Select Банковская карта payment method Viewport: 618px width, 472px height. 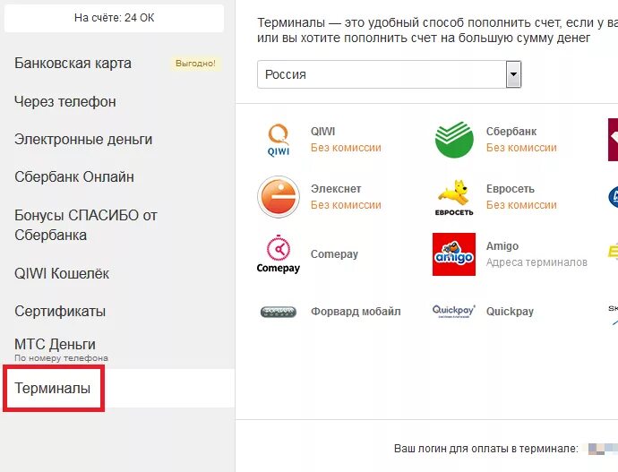tap(73, 63)
